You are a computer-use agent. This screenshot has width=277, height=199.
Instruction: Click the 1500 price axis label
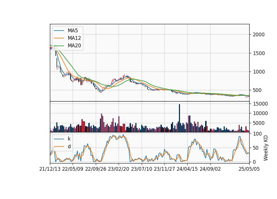(259, 53)
